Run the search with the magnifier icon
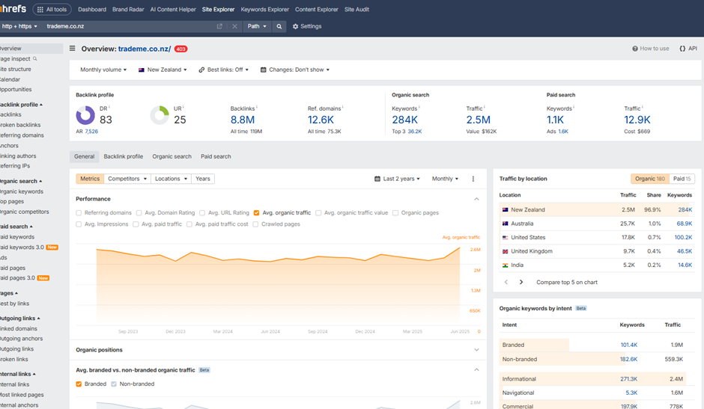The width and height of the screenshot is (704, 409). 279,26
